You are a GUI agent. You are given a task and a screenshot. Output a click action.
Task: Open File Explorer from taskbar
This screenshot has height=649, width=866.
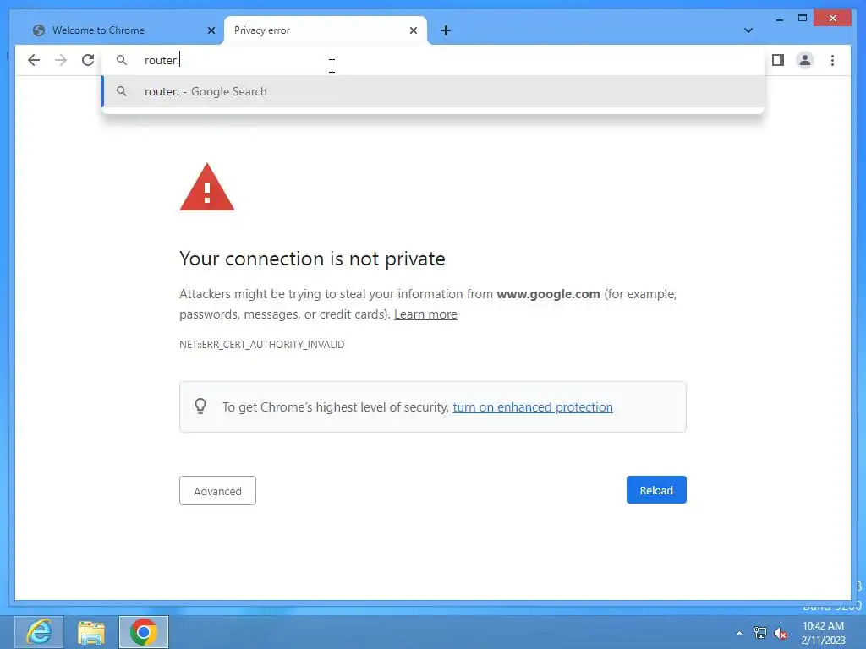[91, 632]
